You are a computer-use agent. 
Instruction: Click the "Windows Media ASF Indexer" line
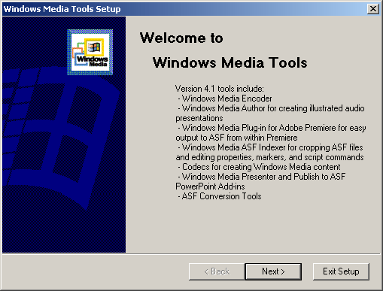270,147
